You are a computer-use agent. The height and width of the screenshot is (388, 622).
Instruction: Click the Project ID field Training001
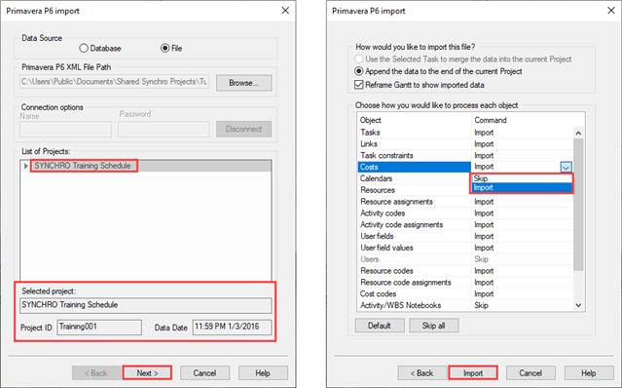[x=99, y=328]
